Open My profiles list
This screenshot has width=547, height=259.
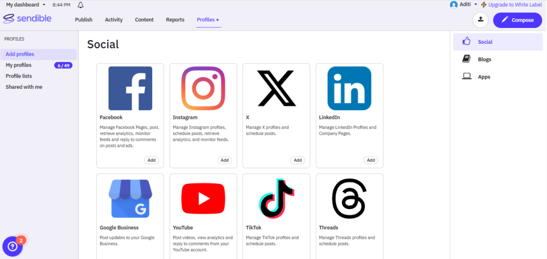[x=19, y=65]
